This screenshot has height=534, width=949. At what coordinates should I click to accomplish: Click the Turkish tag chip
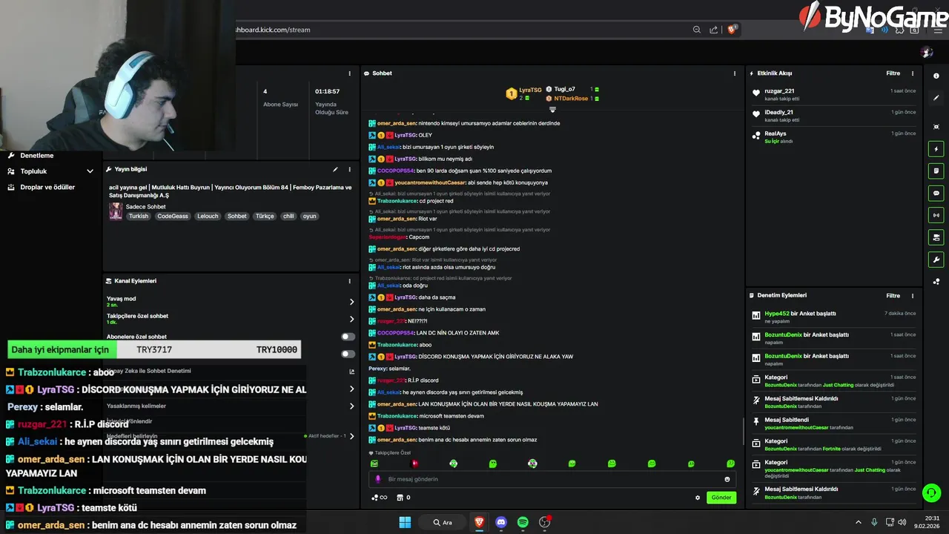point(139,217)
